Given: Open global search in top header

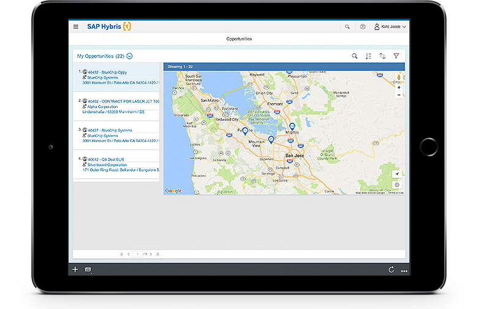Looking at the screenshot, I should tap(347, 27).
